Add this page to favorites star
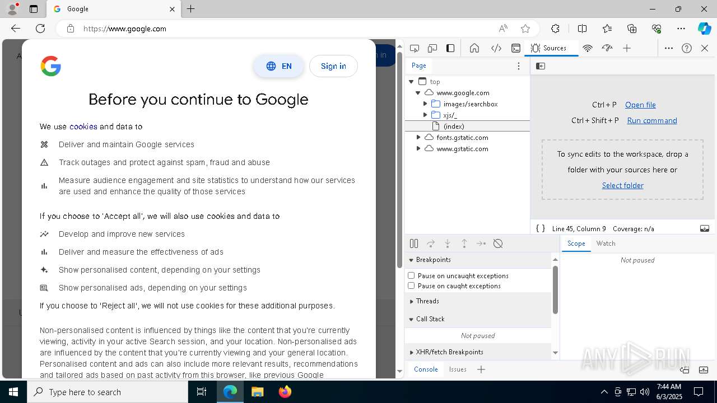 pos(525,29)
